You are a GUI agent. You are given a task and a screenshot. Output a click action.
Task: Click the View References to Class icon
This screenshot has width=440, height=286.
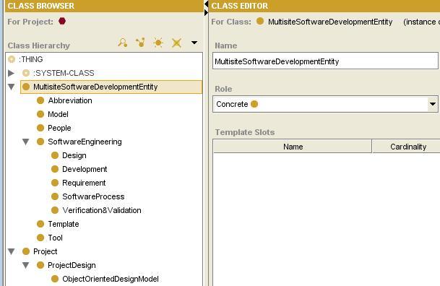tap(123, 43)
